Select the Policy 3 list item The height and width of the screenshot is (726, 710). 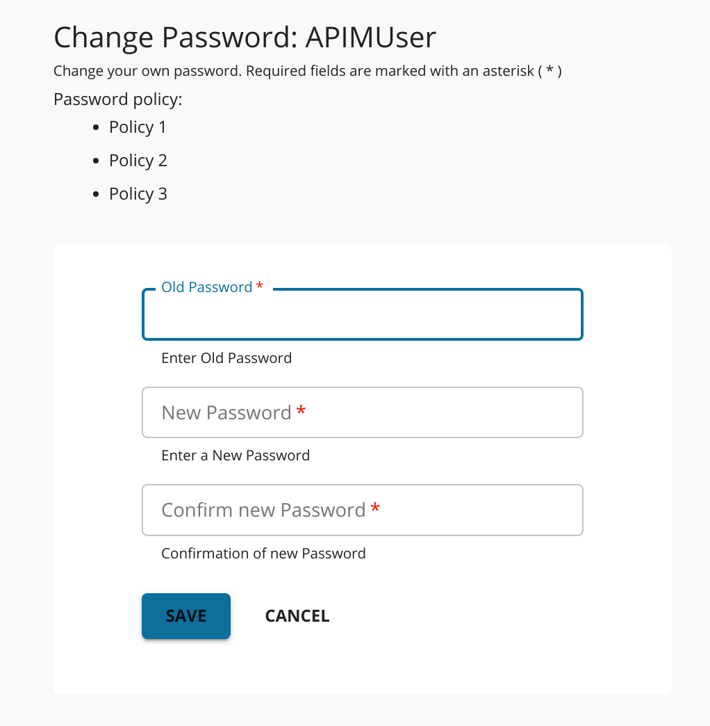pyautogui.click(x=138, y=193)
